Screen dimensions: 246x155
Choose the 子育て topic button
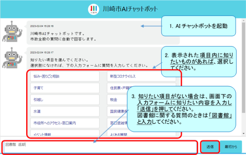(65, 88)
